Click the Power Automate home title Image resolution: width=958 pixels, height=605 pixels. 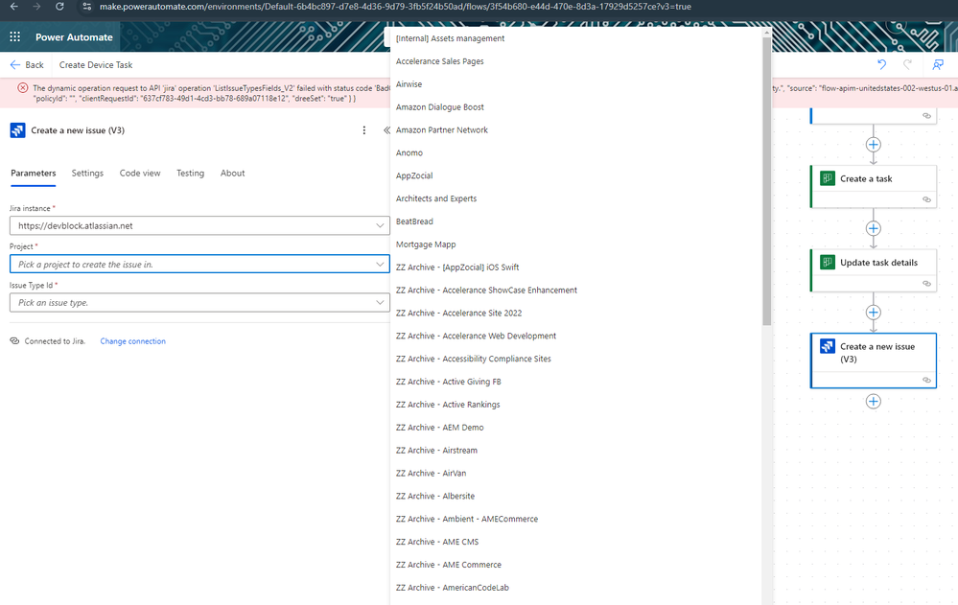point(74,36)
